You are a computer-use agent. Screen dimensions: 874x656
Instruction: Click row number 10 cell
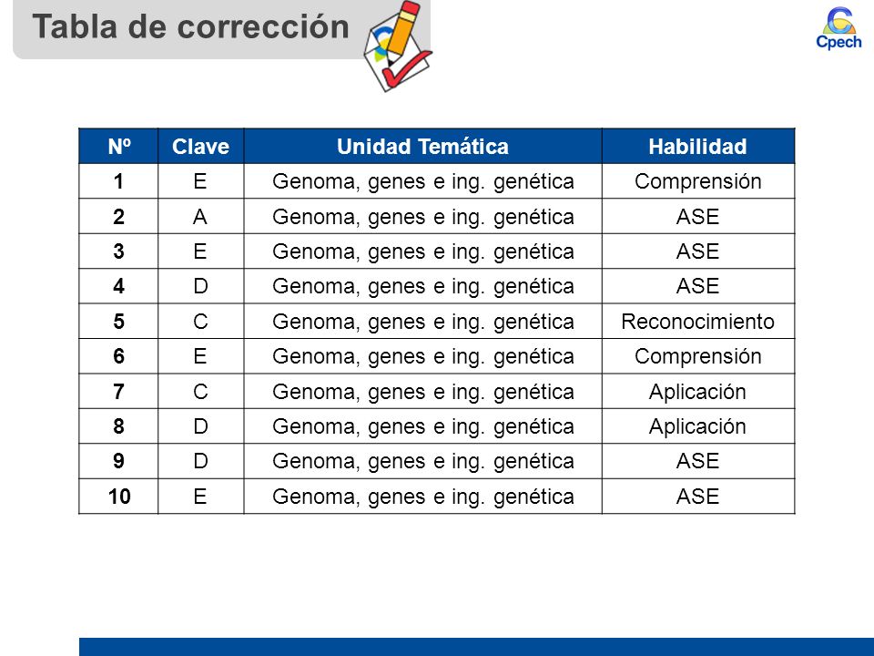[118, 497]
